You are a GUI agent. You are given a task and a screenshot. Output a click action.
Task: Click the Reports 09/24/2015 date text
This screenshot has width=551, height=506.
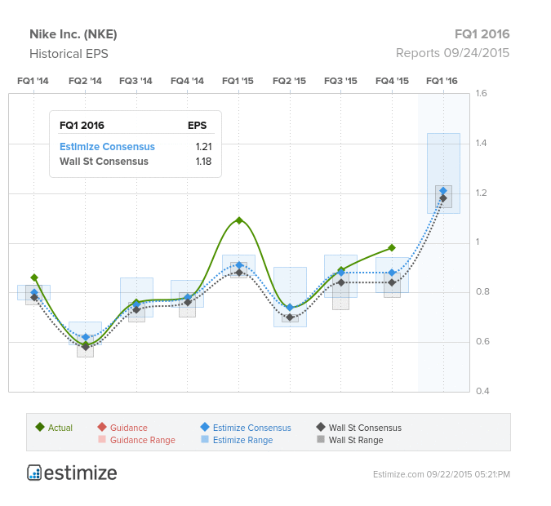tap(452, 53)
